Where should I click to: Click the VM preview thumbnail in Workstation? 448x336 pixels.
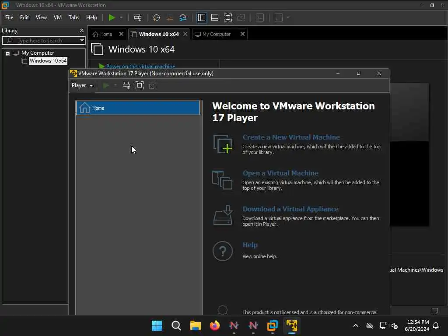point(409,154)
